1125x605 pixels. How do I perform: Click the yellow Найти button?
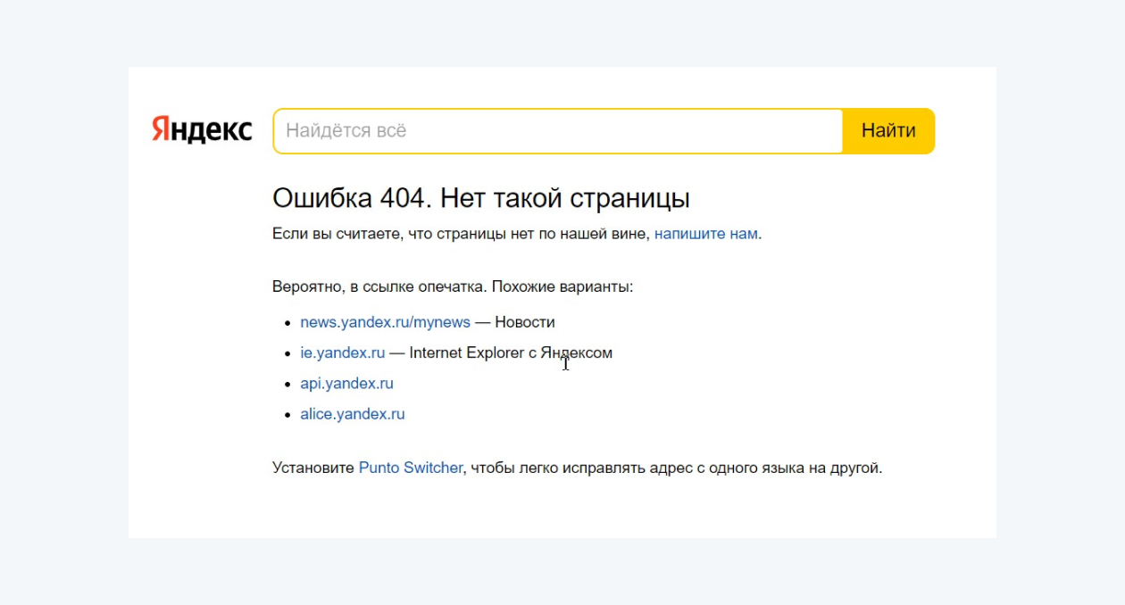(888, 131)
